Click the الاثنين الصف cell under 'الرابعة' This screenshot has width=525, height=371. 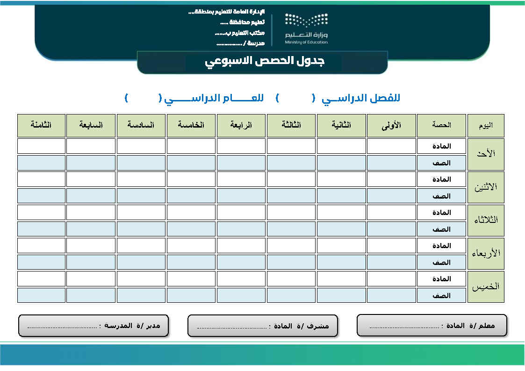pyautogui.click(x=241, y=196)
